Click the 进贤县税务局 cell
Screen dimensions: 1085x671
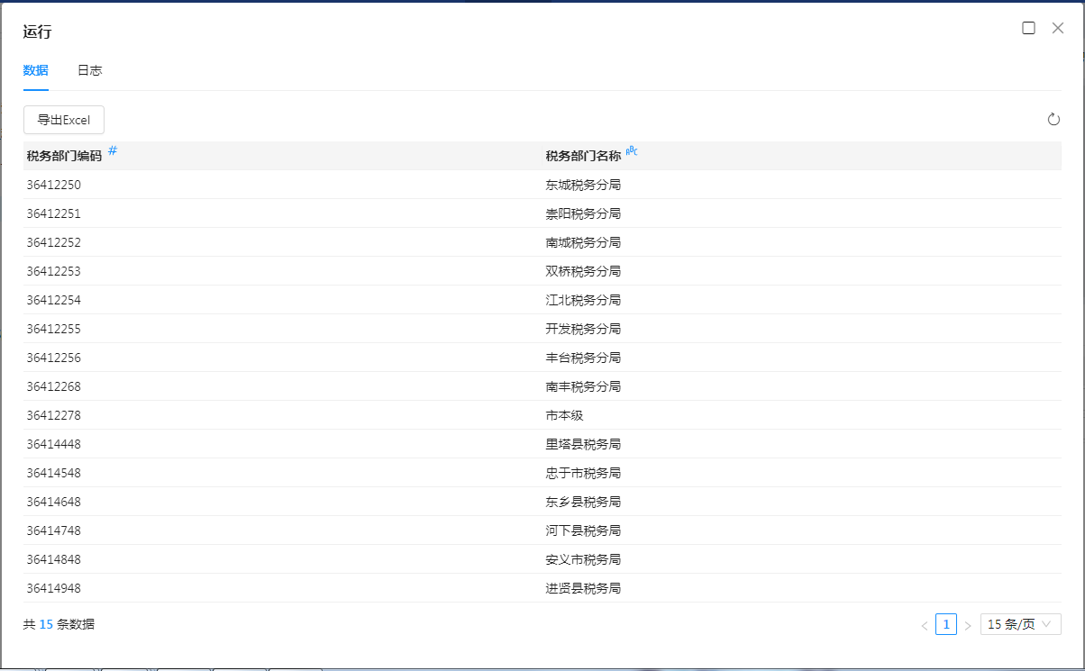click(x=583, y=588)
